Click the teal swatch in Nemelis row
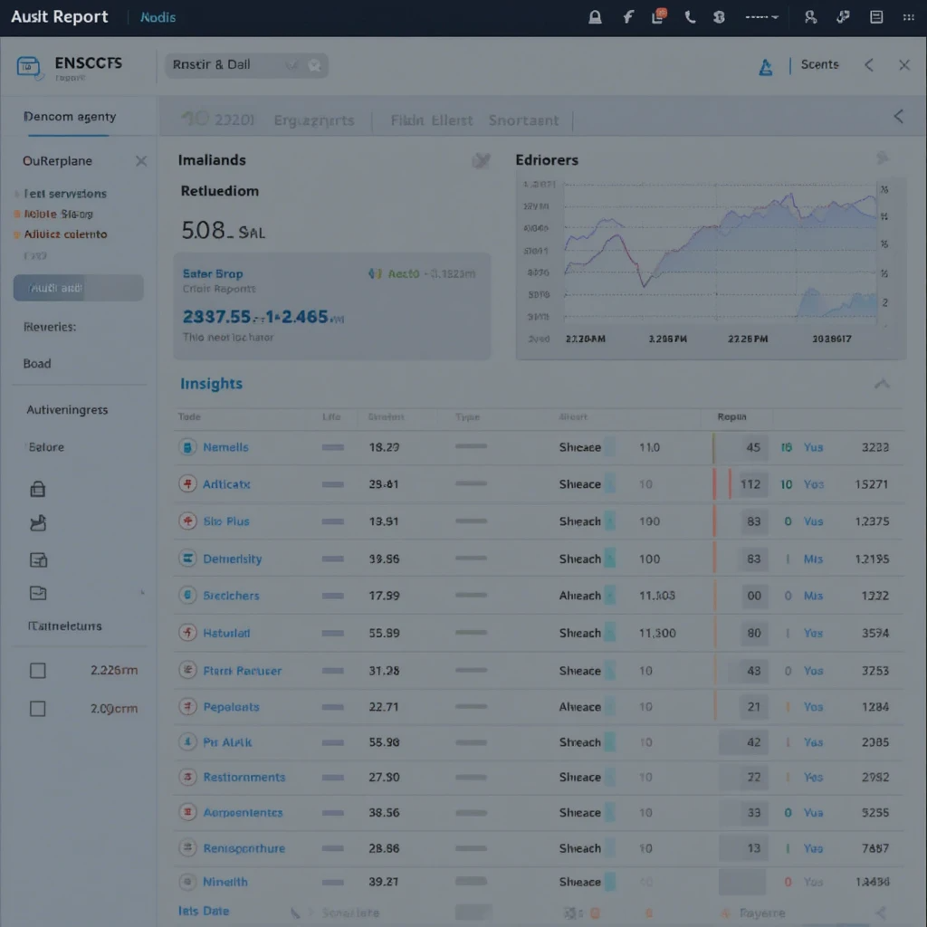The width and height of the screenshot is (927, 927). click(x=609, y=447)
